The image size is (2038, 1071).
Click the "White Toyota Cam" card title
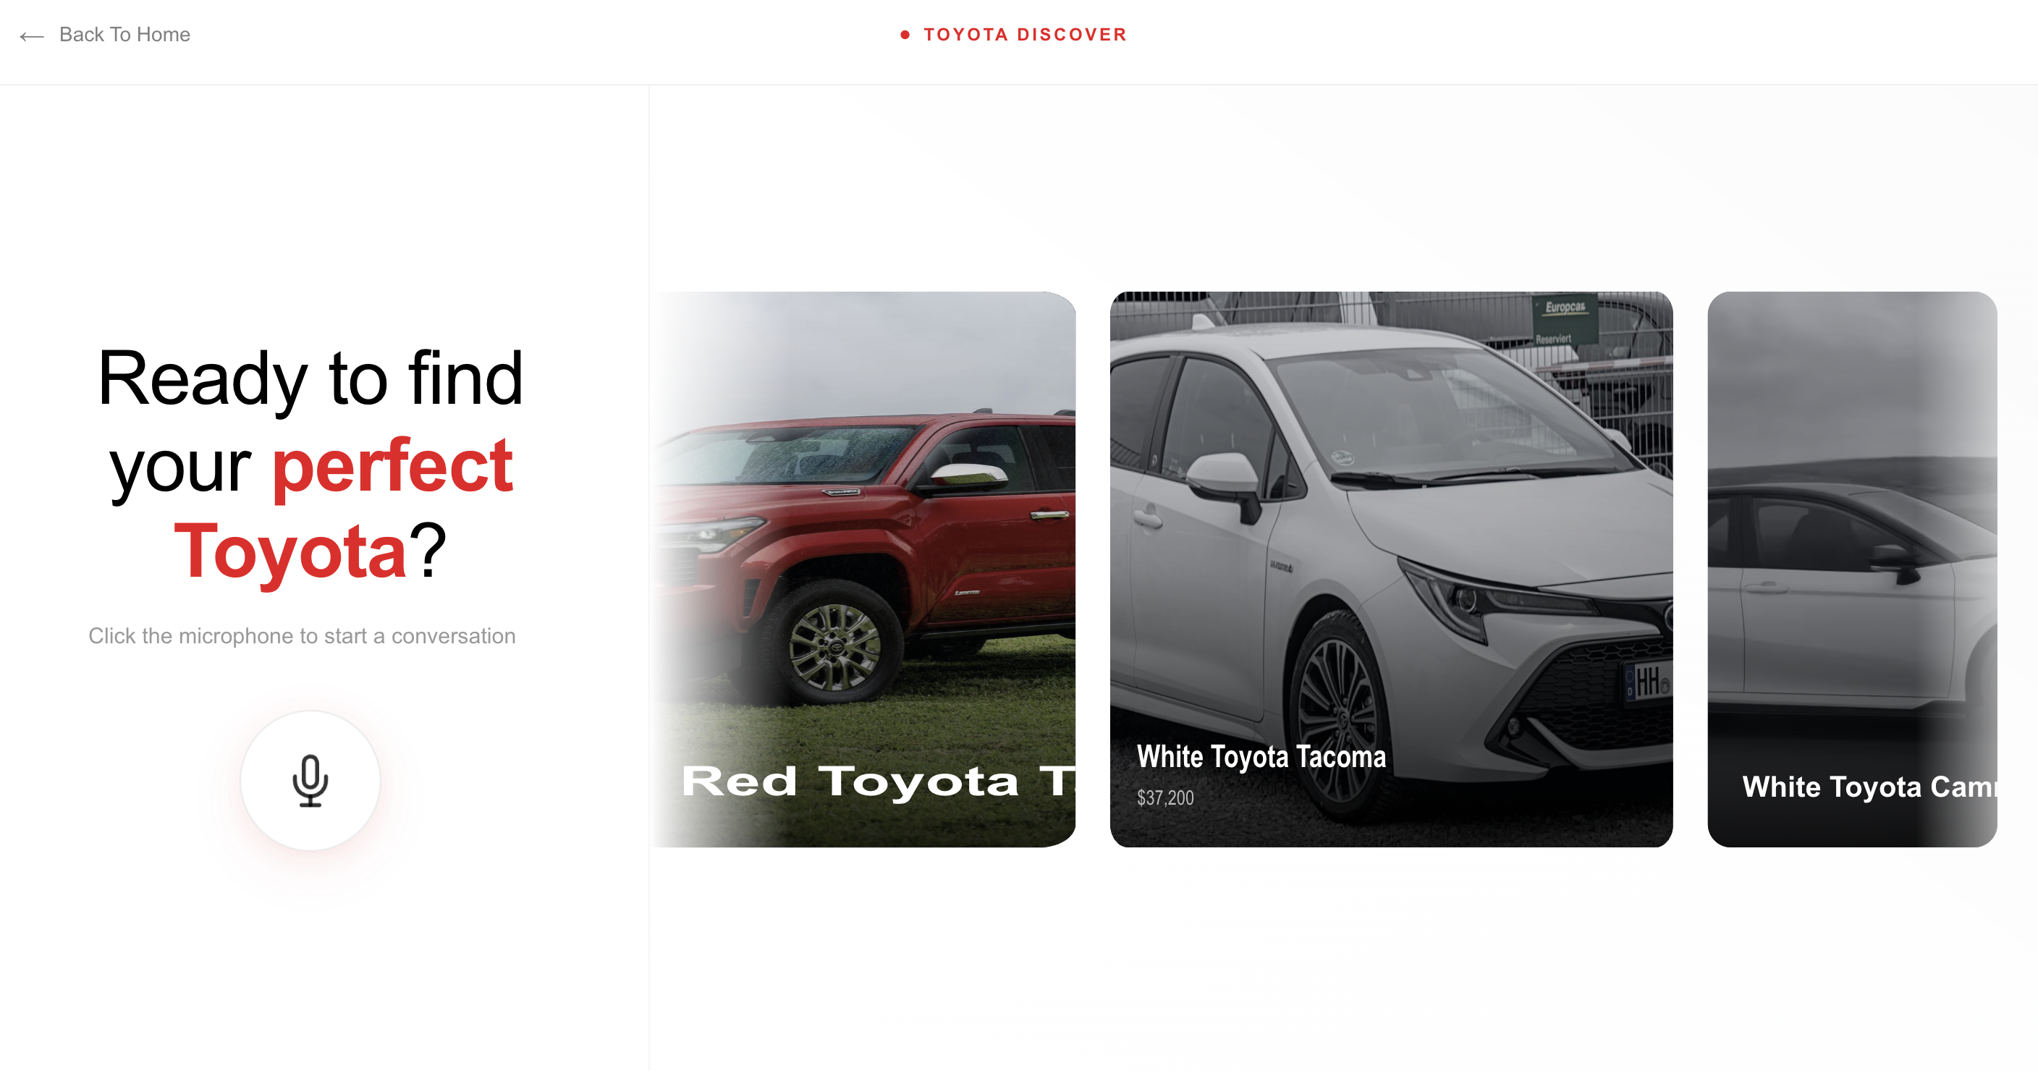point(1869,786)
